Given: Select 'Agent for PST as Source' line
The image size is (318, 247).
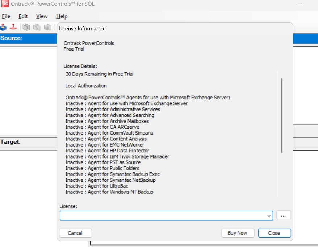Looking at the screenshot, I should click(x=103, y=162).
